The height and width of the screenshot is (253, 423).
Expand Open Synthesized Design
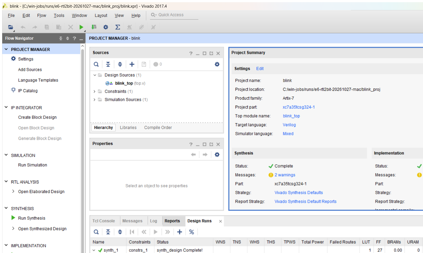(x=13, y=228)
